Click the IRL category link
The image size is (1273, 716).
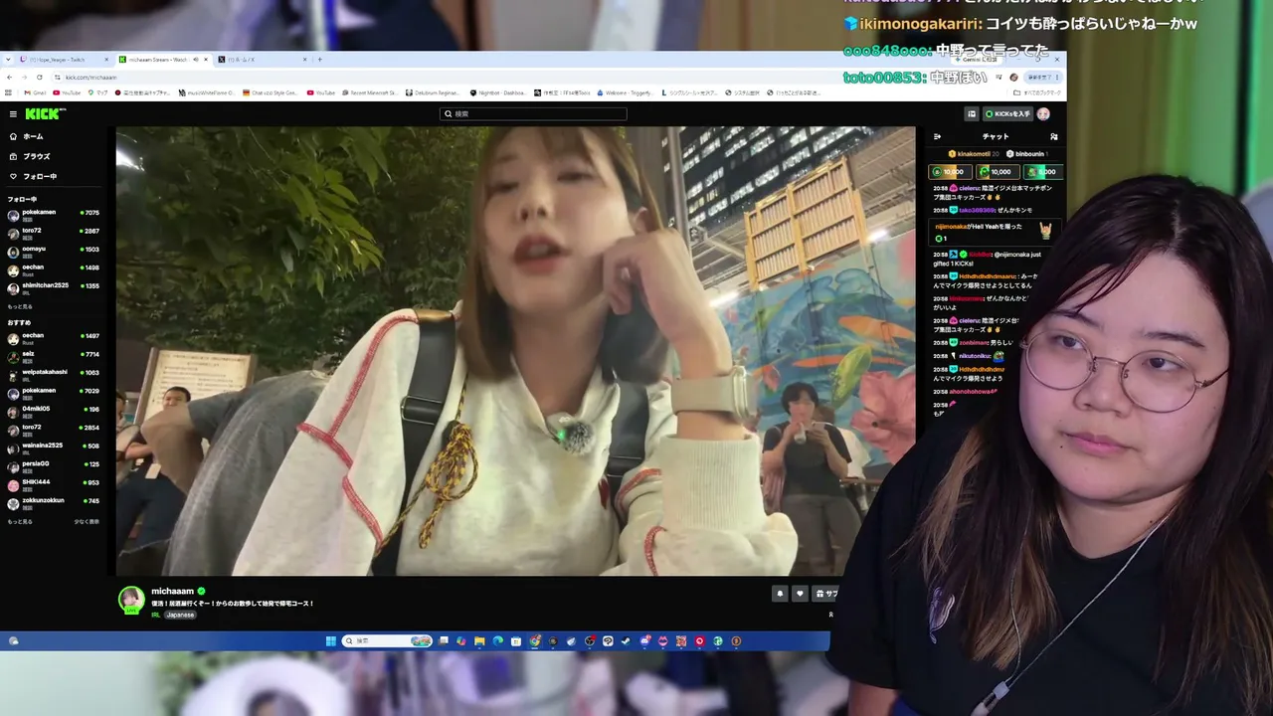tap(156, 615)
